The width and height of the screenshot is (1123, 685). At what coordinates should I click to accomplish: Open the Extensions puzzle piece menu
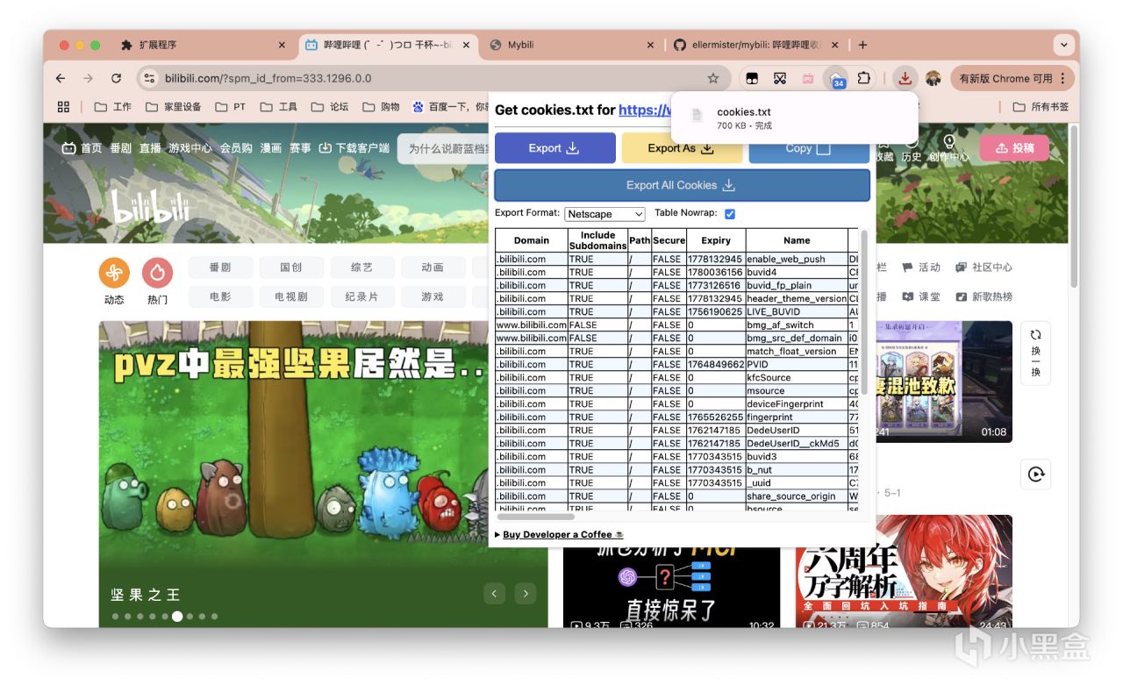click(x=864, y=78)
